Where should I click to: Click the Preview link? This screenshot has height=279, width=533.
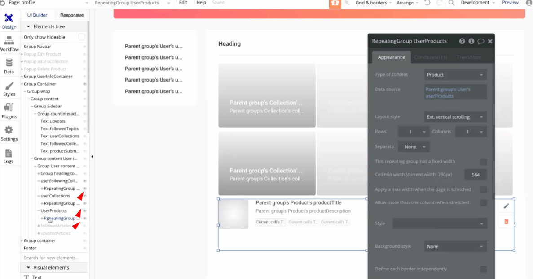point(510,3)
